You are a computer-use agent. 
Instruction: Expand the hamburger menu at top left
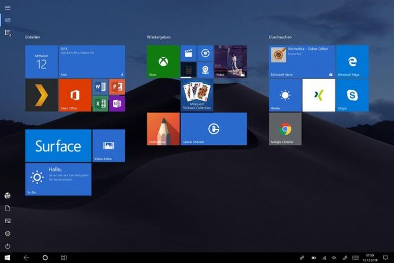(x=8, y=8)
